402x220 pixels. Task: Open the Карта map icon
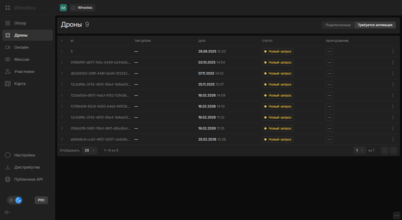(x=8, y=84)
